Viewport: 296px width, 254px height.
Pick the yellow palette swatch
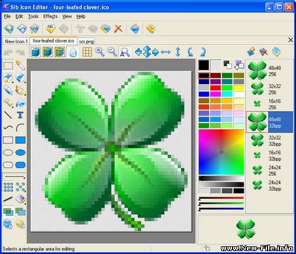point(239,88)
